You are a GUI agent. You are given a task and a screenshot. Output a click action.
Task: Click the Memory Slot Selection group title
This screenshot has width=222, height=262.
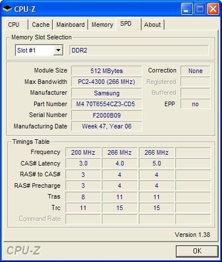[42, 37]
